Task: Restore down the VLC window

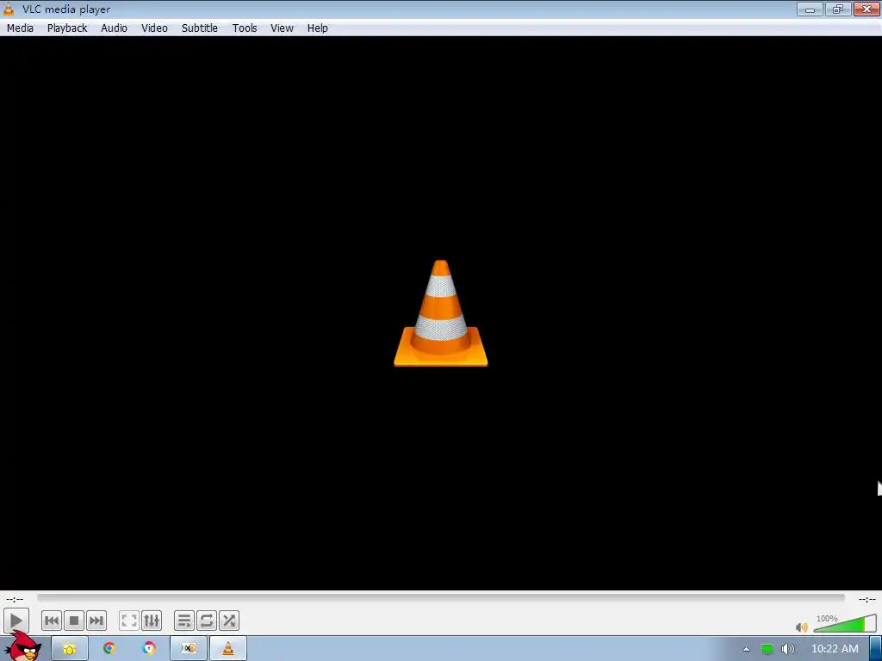Action: coord(838,9)
